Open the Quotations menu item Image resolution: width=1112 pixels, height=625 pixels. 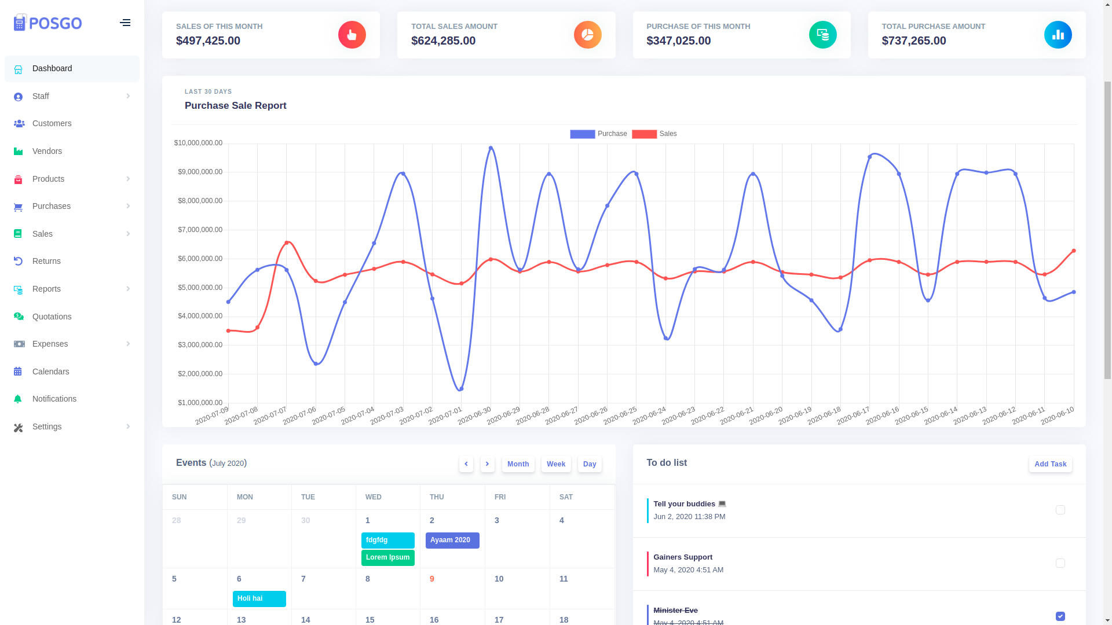coord(72,317)
